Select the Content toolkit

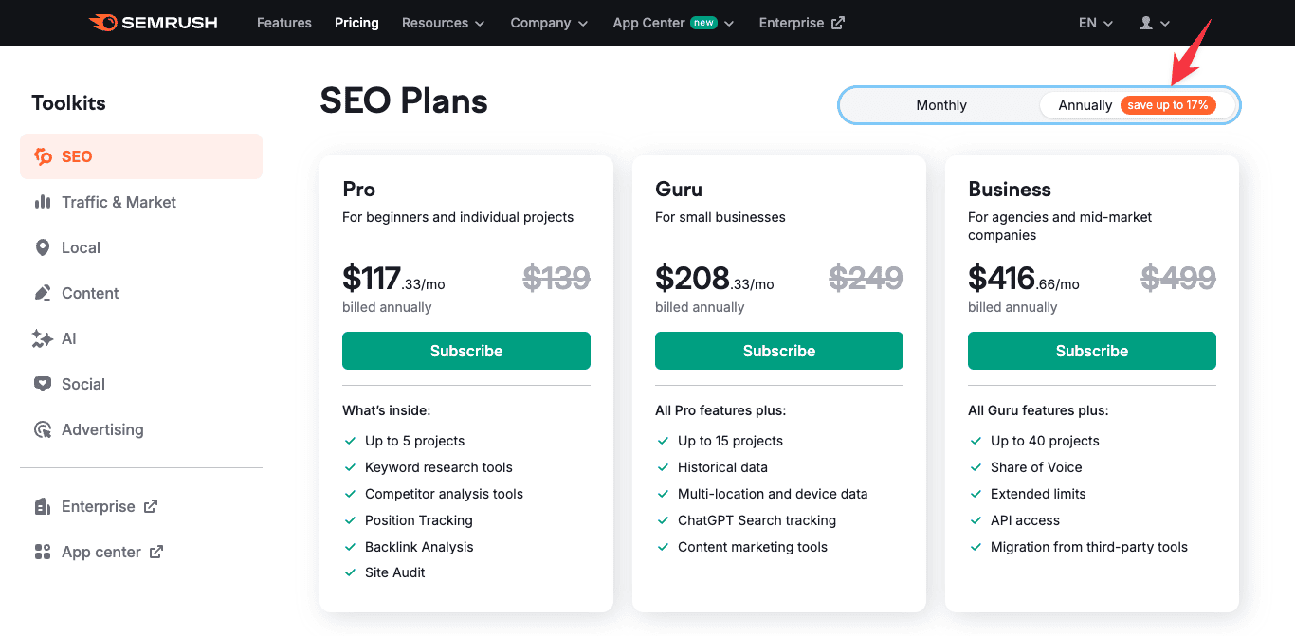tap(141, 293)
